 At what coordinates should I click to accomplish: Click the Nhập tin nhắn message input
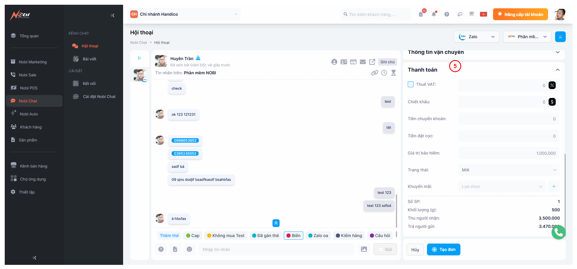coord(277,249)
